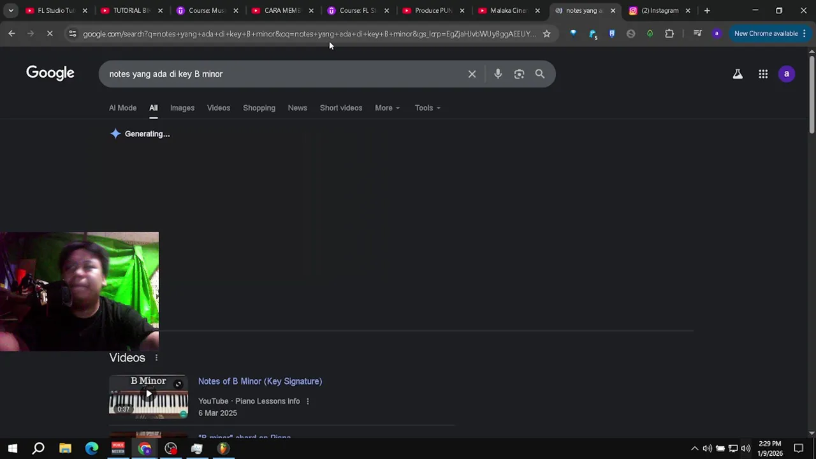This screenshot has width=816, height=459.
Task: Open FL Studio from the taskbar
Action: [x=222, y=448]
